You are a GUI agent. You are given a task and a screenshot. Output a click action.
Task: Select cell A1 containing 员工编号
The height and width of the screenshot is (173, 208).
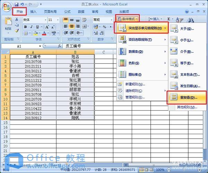click(x=33, y=57)
